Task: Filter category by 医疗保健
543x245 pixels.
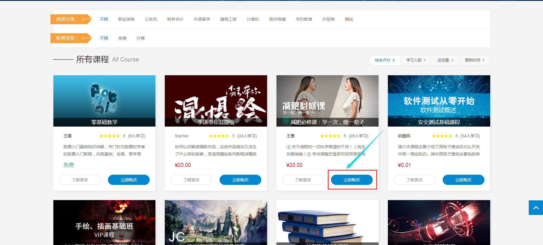Action: tap(277, 19)
